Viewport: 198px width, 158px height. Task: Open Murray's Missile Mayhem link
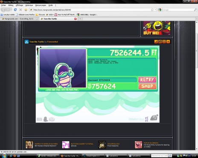tap(46, 144)
